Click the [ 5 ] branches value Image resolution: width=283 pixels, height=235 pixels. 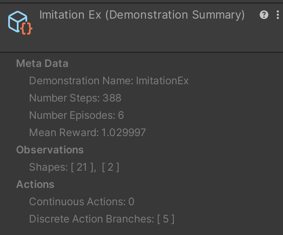pos(166,219)
